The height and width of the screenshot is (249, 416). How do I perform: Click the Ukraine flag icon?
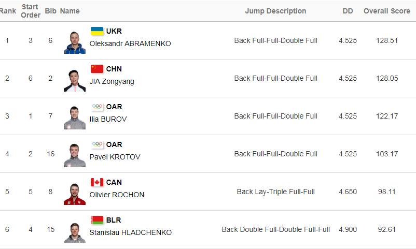(97, 31)
